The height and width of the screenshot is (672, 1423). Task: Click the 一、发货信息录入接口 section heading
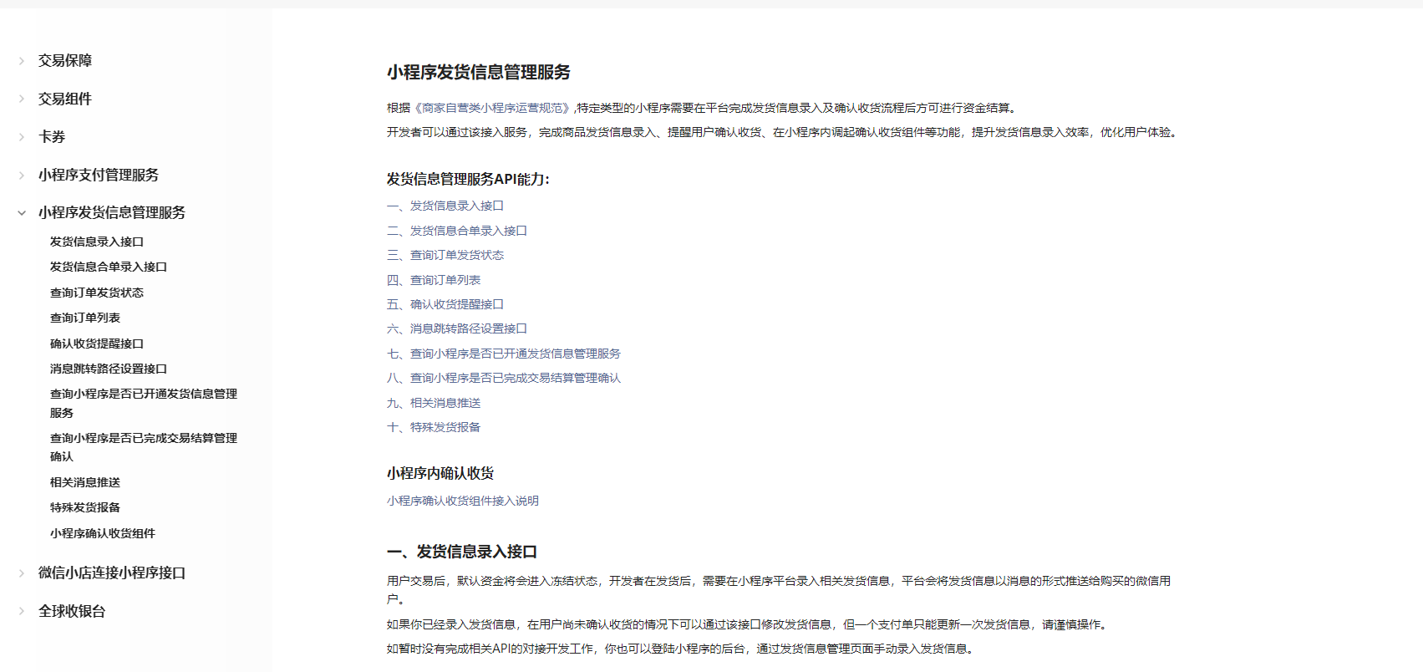pos(462,552)
